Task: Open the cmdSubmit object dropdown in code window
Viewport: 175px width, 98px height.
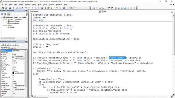Action: 100,11
